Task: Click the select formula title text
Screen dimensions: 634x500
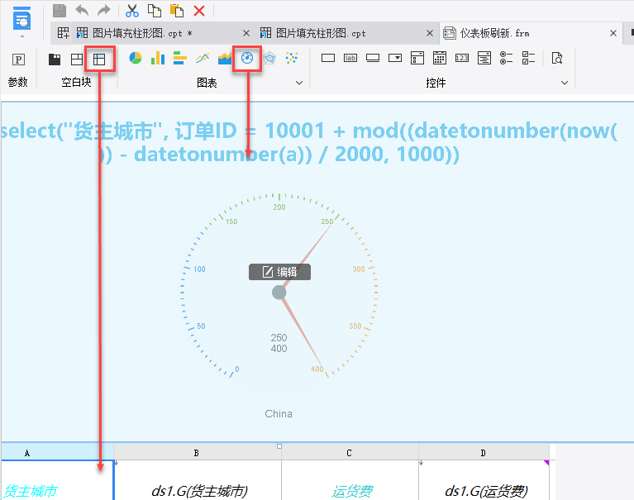Action: coord(309,142)
